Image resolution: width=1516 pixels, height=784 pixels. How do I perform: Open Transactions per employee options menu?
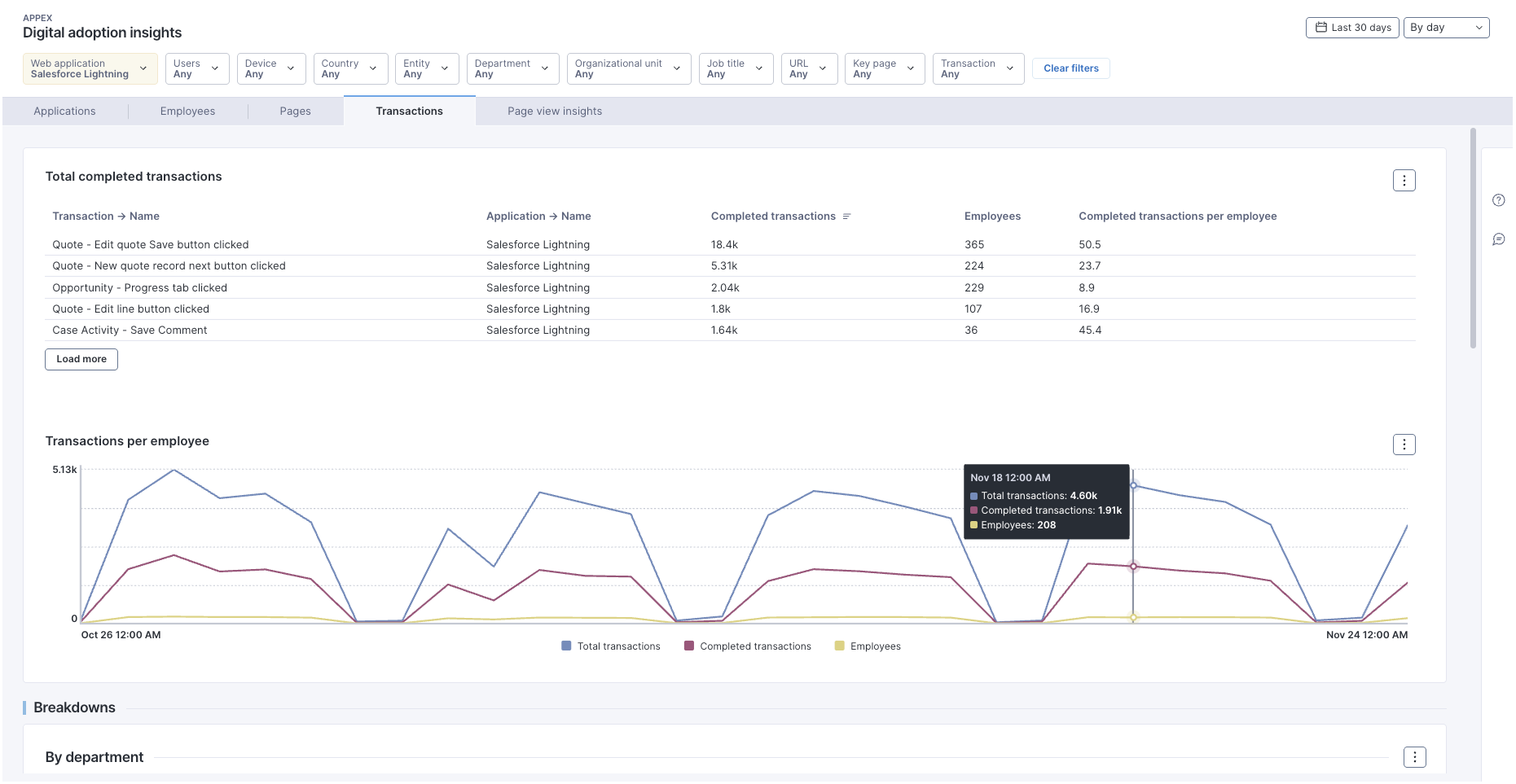1404,445
